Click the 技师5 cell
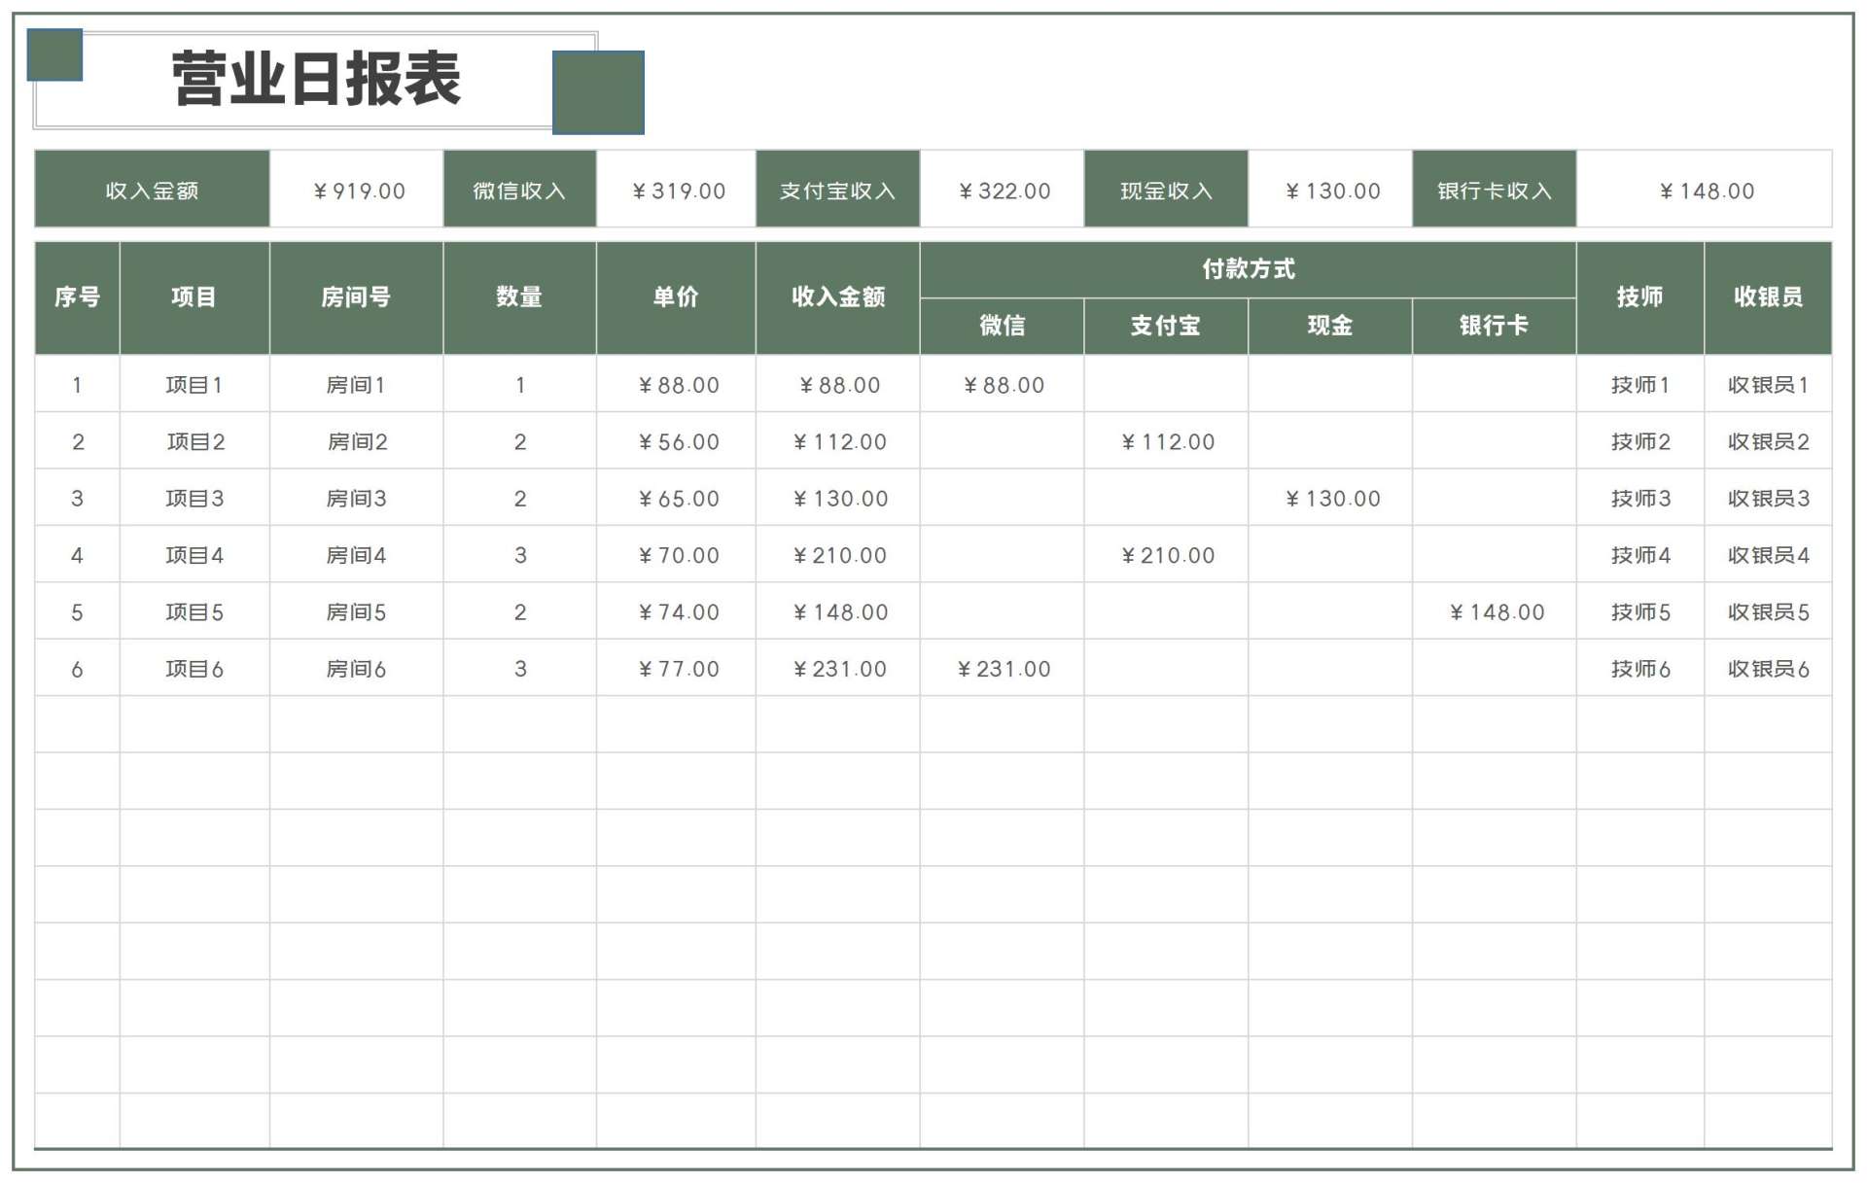Screen dimensions: 1867x1183 pyautogui.click(x=1640, y=612)
